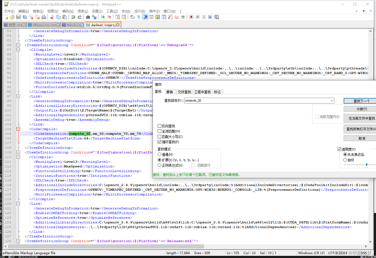
Task: Cut selection with the scissors icon
Action: (x=52, y=17)
